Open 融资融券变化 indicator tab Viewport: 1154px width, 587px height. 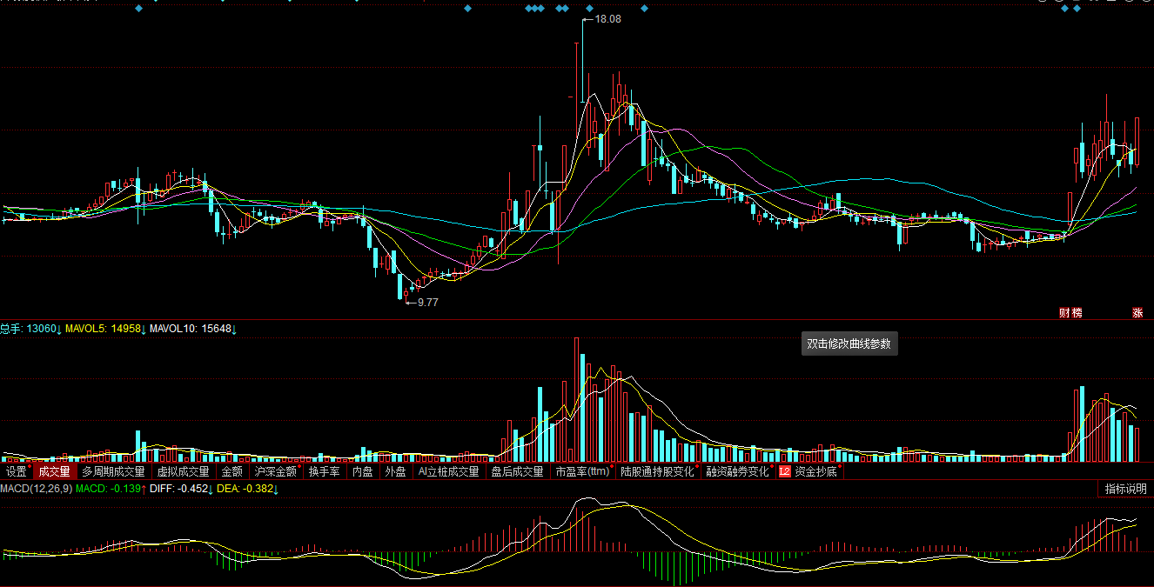[x=737, y=471]
